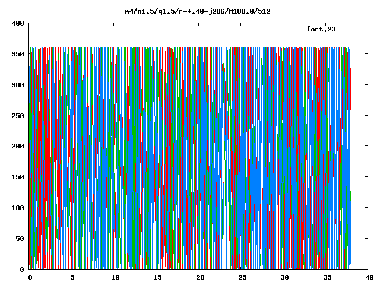Click x-axis label 5
Viewport: 380px width, 285px height.
(x=72, y=277)
